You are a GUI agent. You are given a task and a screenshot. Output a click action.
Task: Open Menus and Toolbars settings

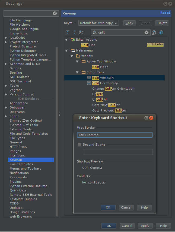(x=26, y=168)
